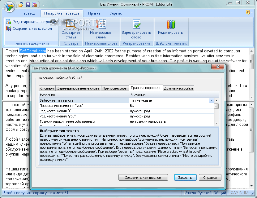Click the Англо-Русский status bar entry

[x=198, y=193]
